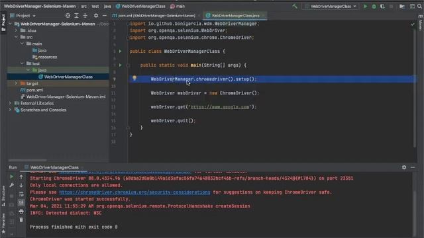Viewport: 424px width, 238px height.
Task: Click the Up the Stack Trace arrow
Action: (x=21, y=177)
